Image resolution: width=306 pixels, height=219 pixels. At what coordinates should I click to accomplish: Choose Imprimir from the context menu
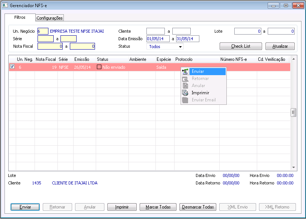click(x=203, y=93)
